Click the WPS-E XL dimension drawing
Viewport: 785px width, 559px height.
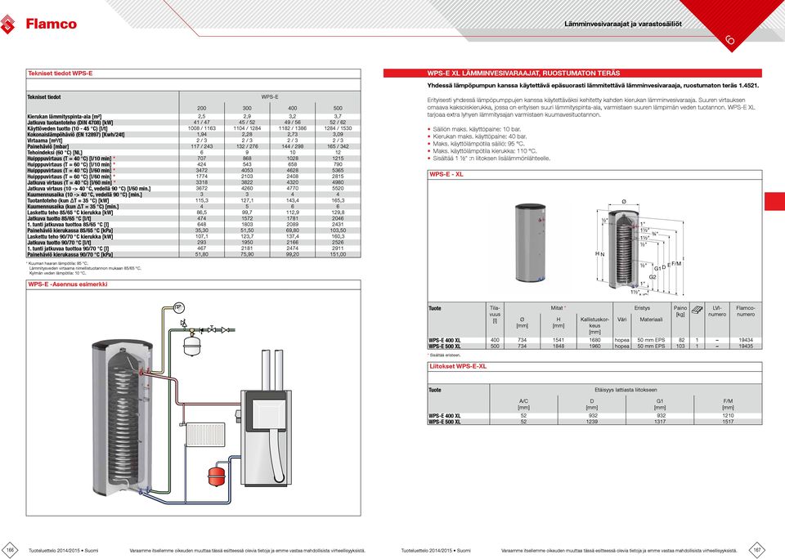coord(639,246)
